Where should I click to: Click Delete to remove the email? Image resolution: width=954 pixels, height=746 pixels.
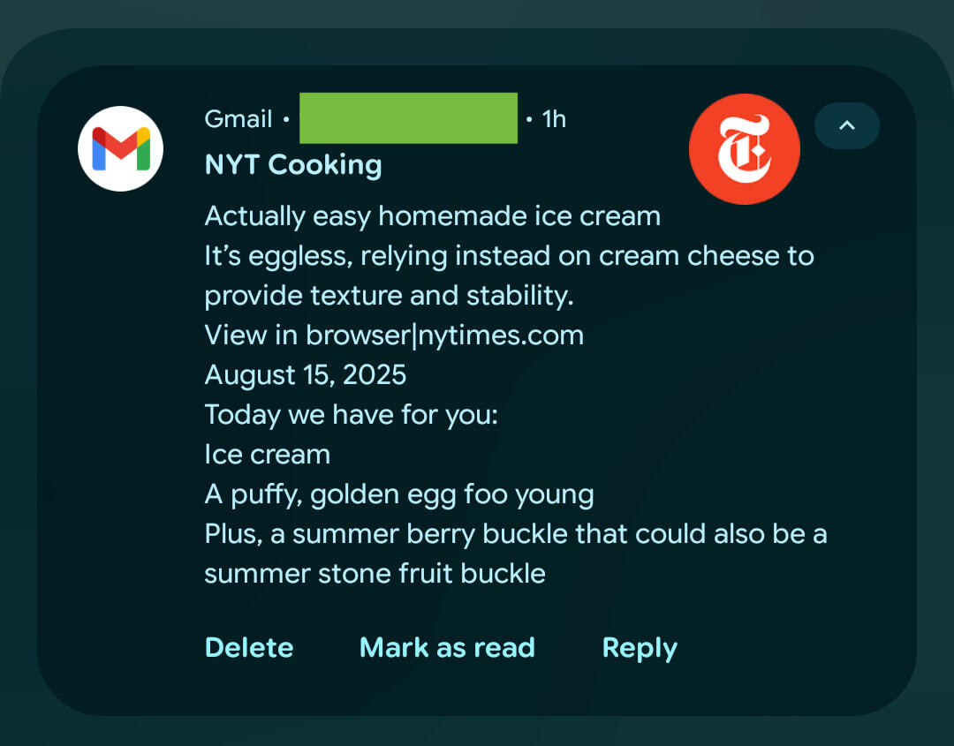pyautogui.click(x=248, y=647)
